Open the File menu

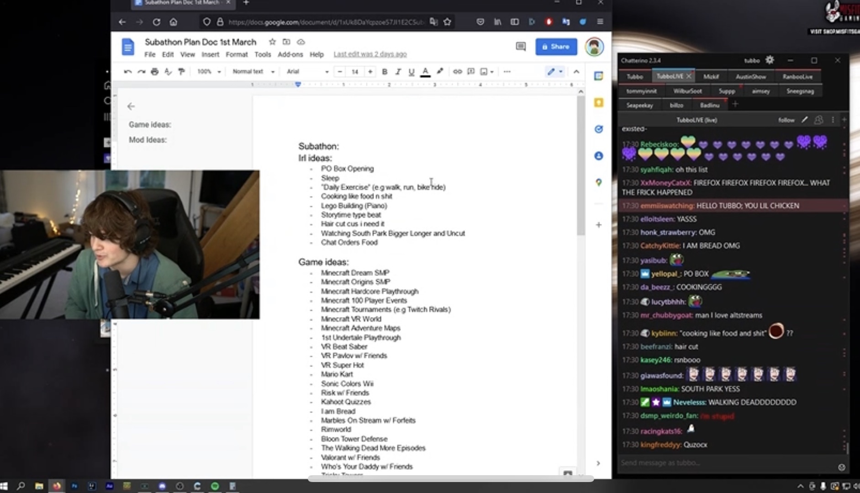tap(150, 54)
